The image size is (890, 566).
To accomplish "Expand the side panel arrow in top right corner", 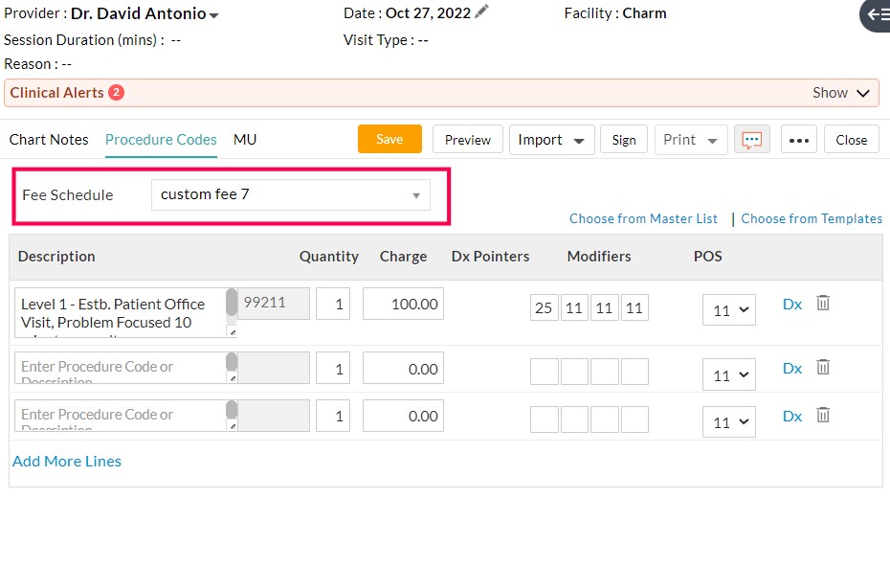I will click(877, 16).
